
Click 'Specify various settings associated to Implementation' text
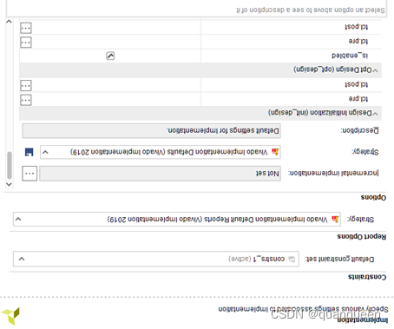303,309
